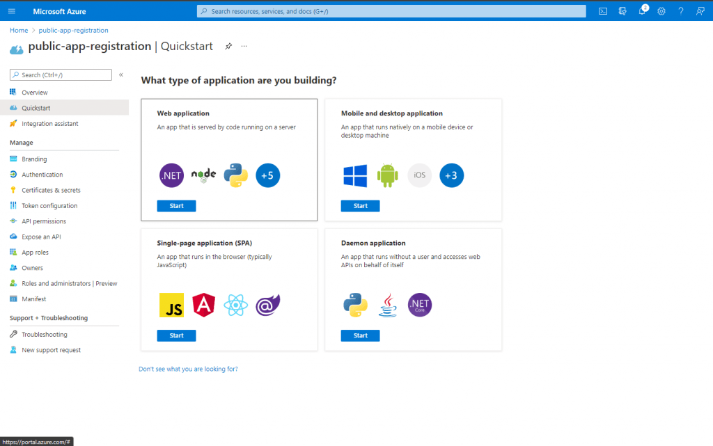This screenshot has height=446, width=713.
Task: Open the hamburger portal menu
Action: pos(11,11)
